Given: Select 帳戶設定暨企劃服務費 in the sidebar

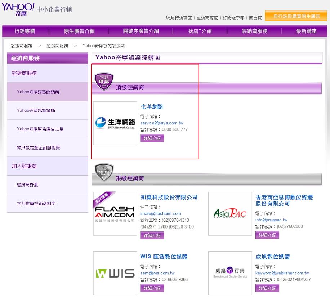Looking at the screenshot, I should (x=38, y=148).
